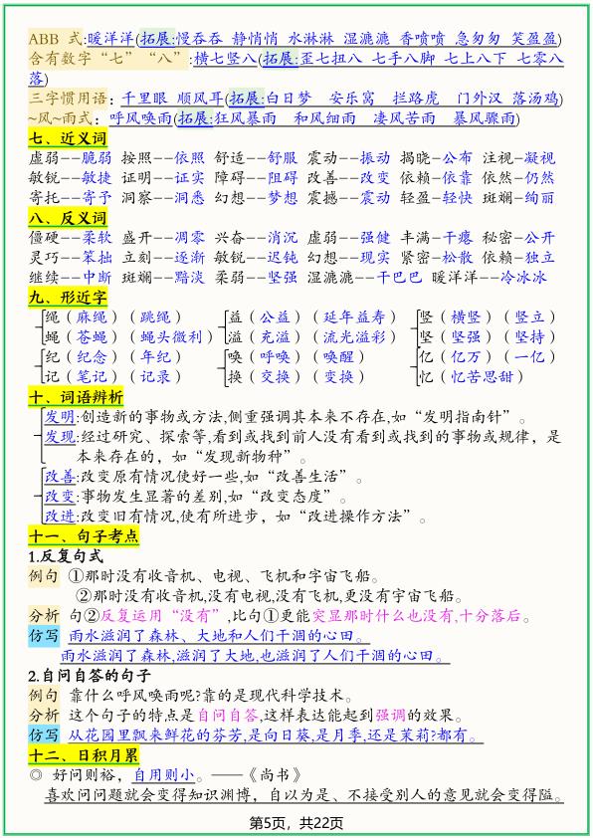593x838 pixels.
Task: Select the heading 十、词语辨析
Action: click(x=76, y=398)
